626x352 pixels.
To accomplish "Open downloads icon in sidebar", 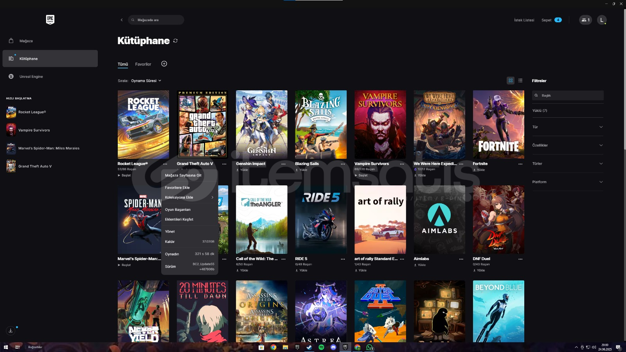I will 11,330.
